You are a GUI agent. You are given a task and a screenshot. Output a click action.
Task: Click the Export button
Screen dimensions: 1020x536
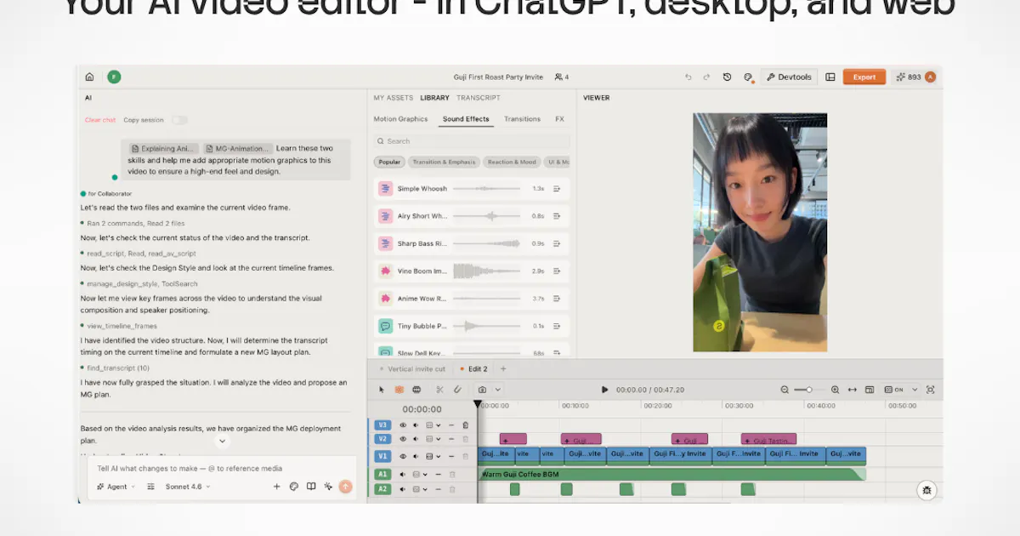point(864,77)
